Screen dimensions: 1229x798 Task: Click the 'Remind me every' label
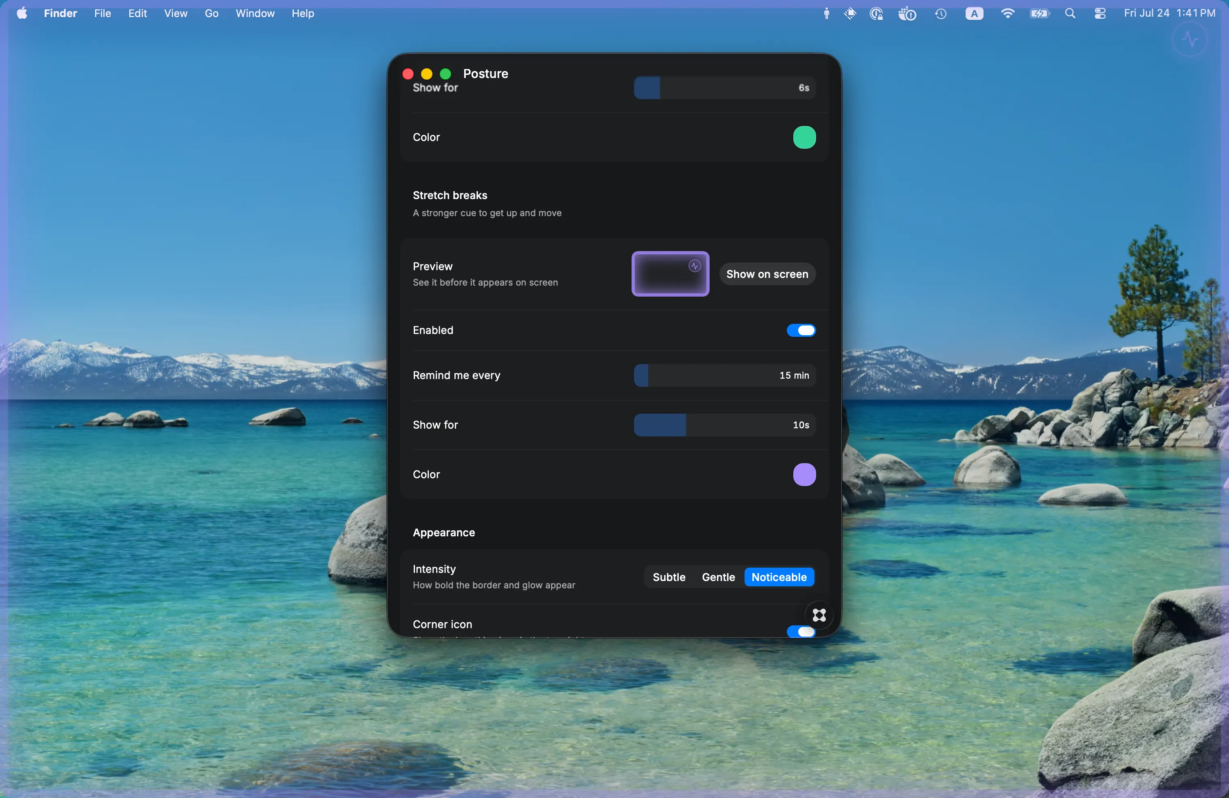tap(456, 375)
